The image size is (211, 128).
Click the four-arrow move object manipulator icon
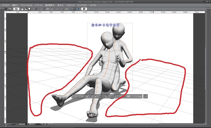pyautogui.click(x=104, y=25)
